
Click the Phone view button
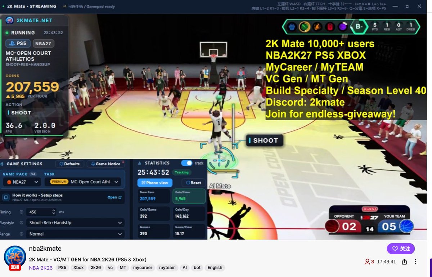coord(155,183)
